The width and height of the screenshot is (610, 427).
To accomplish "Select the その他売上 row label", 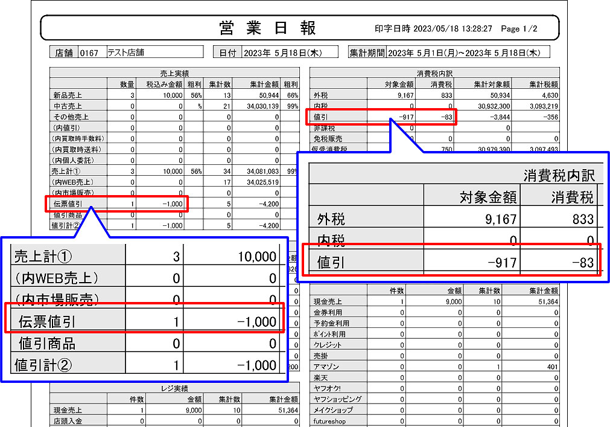I will point(71,117).
